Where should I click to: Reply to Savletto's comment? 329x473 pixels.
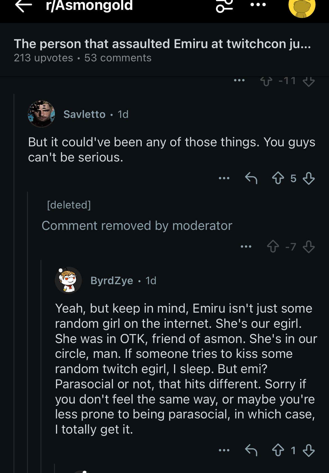tap(251, 178)
